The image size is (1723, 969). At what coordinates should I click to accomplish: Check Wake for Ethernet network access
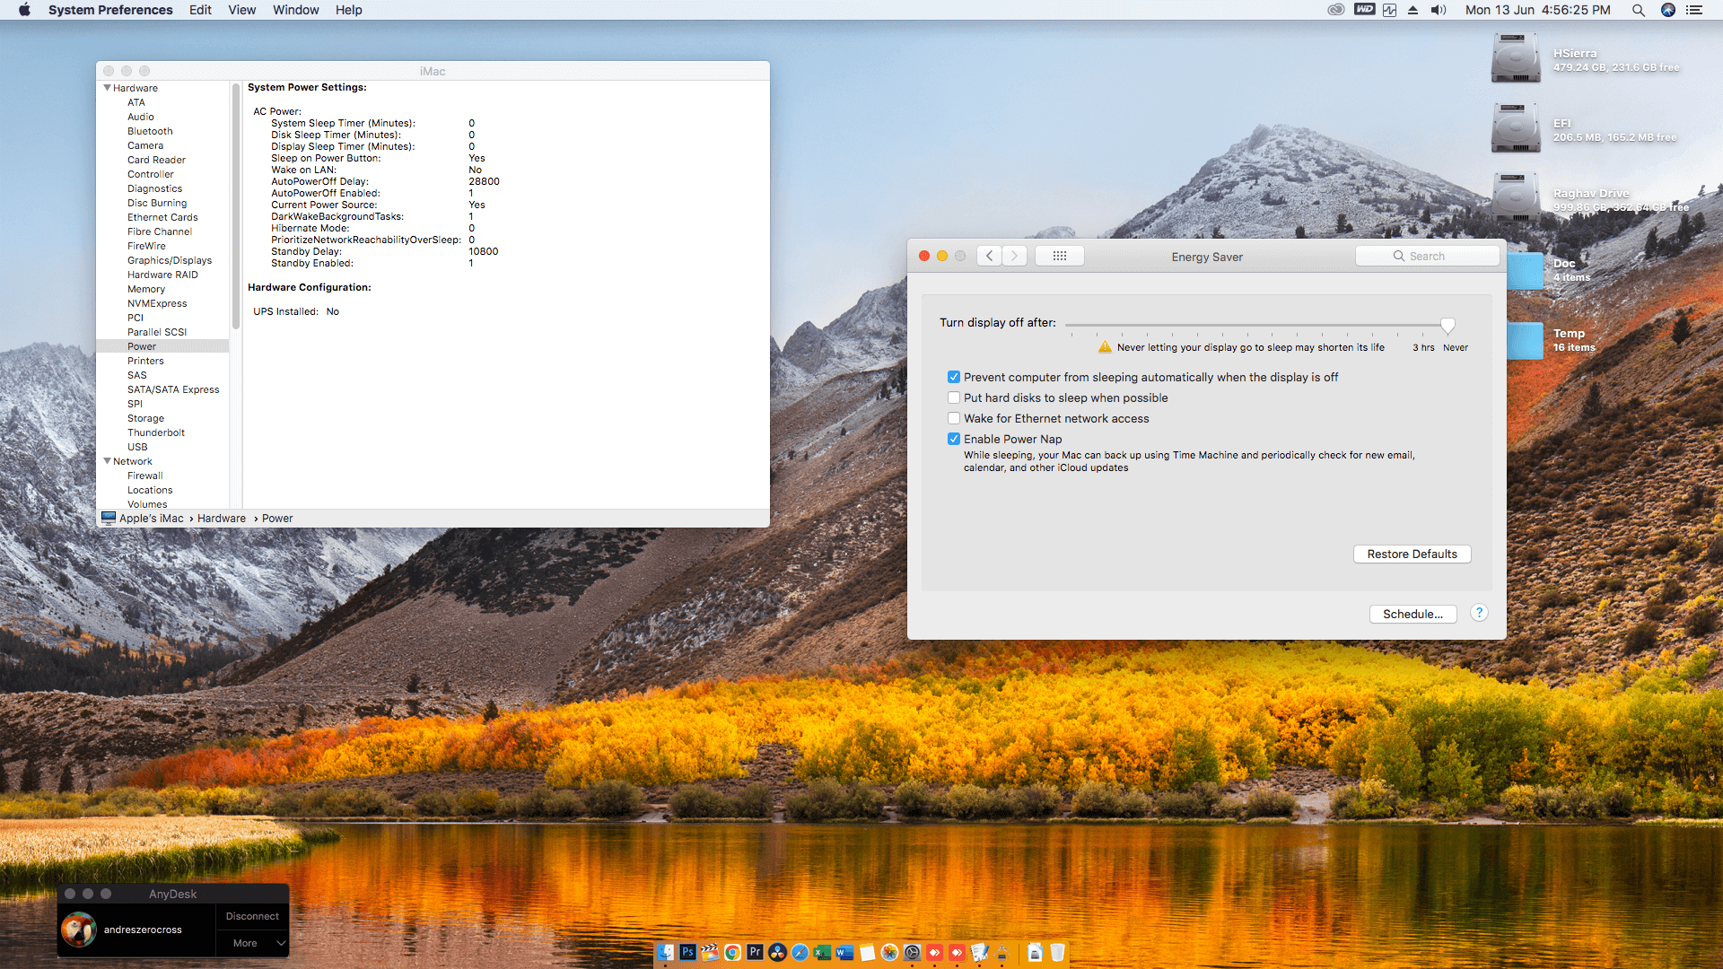coord(954,418)
